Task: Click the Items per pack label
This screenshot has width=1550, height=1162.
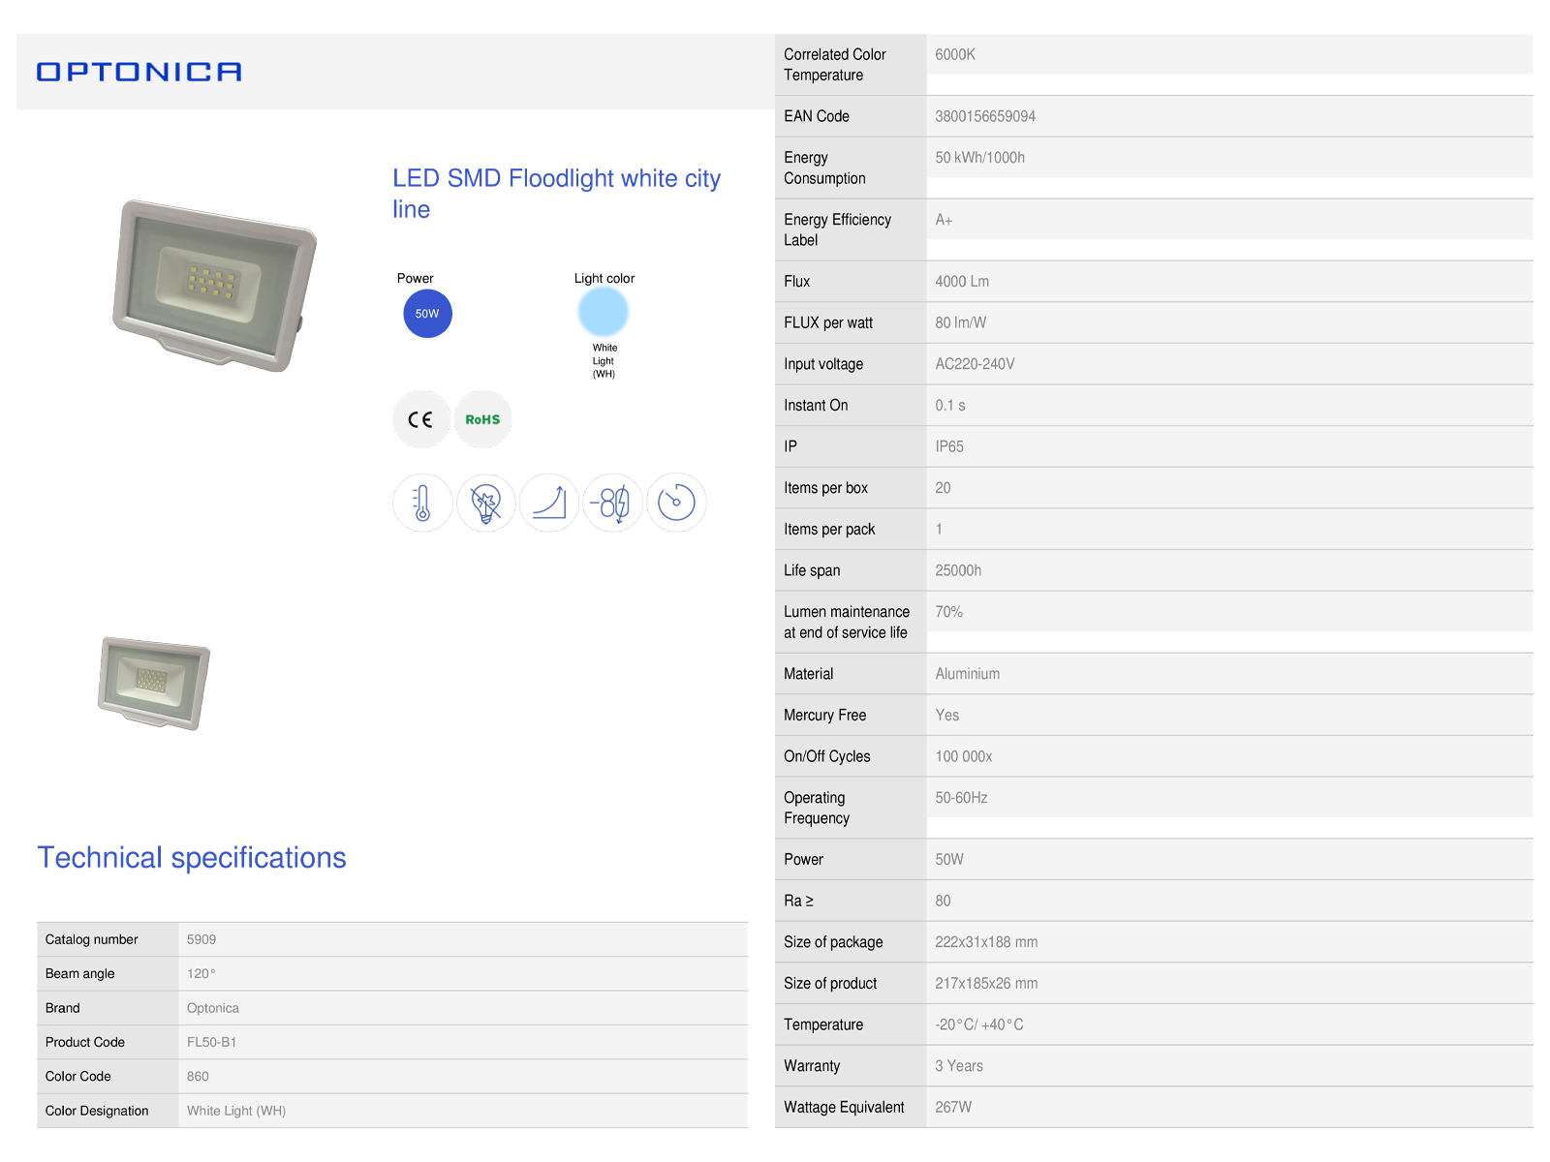Action: tap(829, 530)
